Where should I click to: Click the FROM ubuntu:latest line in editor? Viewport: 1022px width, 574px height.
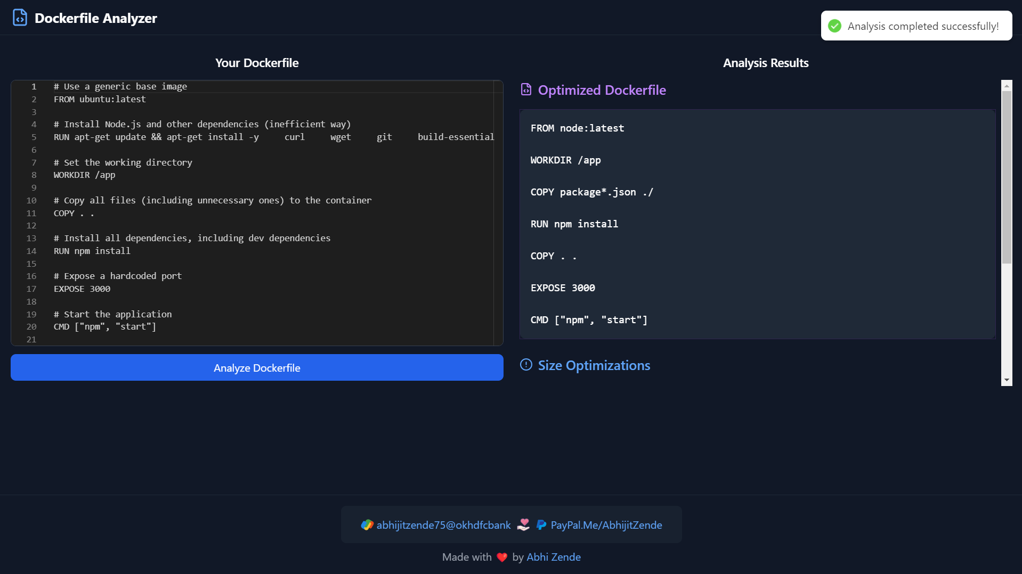(100, 99)
